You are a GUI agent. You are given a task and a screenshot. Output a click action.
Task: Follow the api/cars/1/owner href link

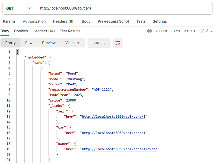(x=120, y=149)
